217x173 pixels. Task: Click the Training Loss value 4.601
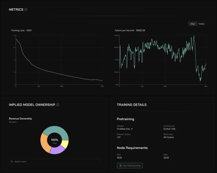[29, 30]
